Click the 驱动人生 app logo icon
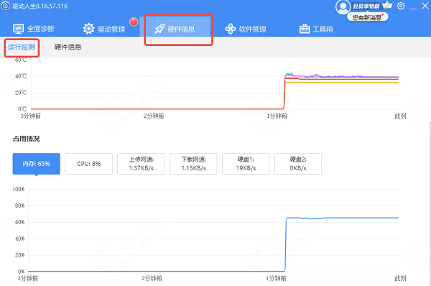 (5, 6)
